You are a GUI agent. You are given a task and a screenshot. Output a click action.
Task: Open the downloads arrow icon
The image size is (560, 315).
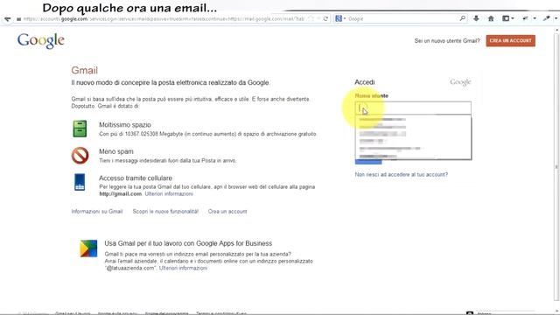tap(476, 18)
